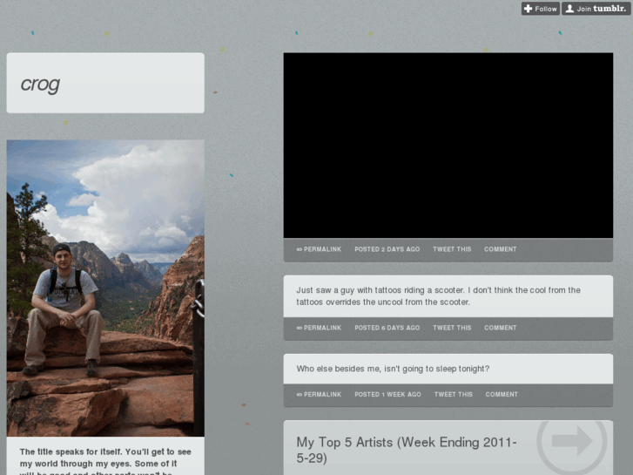Comment on the video post
The image size is (633, 475).
tap(500, 249)
